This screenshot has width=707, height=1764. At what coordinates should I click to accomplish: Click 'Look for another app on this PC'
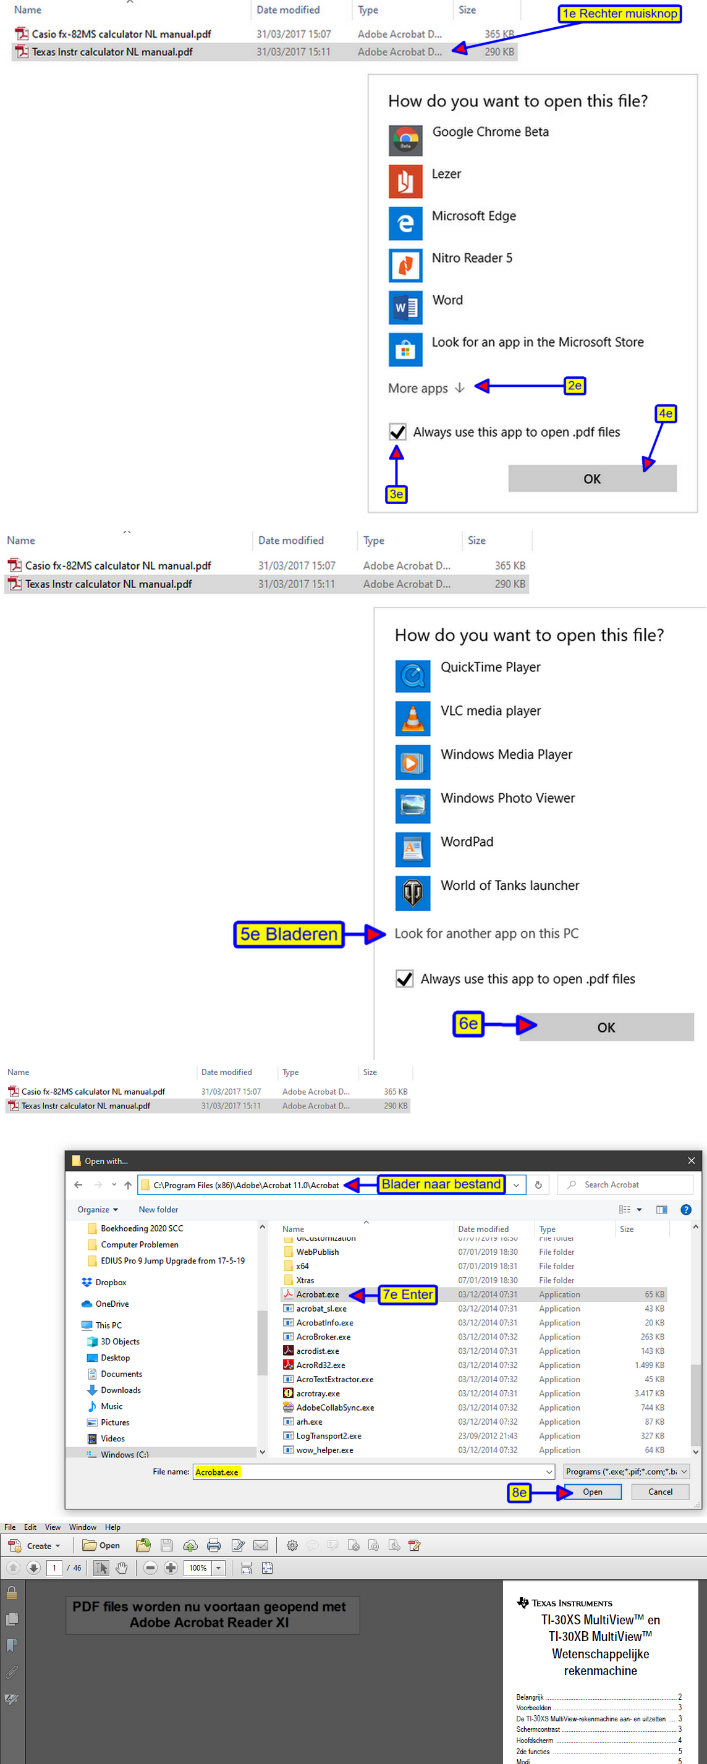[486, 934]
